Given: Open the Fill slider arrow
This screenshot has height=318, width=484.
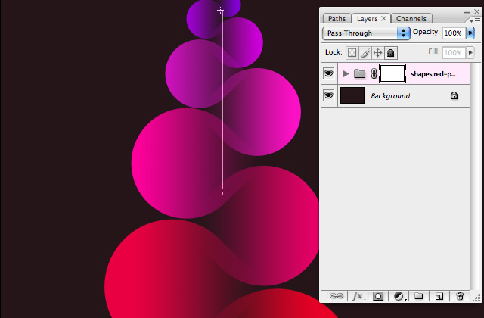Looking at the screenshot, I should click(x=470, y=52).
